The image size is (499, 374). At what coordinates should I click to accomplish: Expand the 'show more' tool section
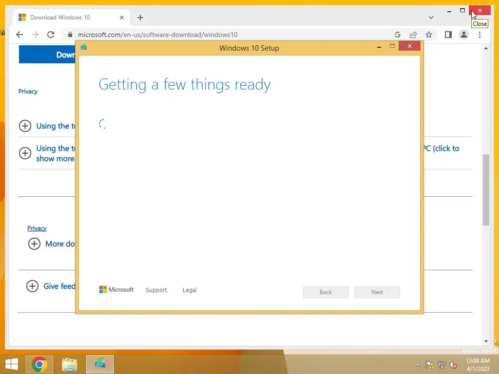point(25,153)
